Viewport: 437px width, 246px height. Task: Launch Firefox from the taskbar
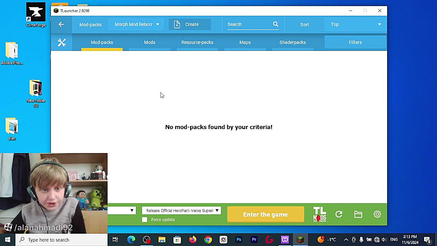193,240
